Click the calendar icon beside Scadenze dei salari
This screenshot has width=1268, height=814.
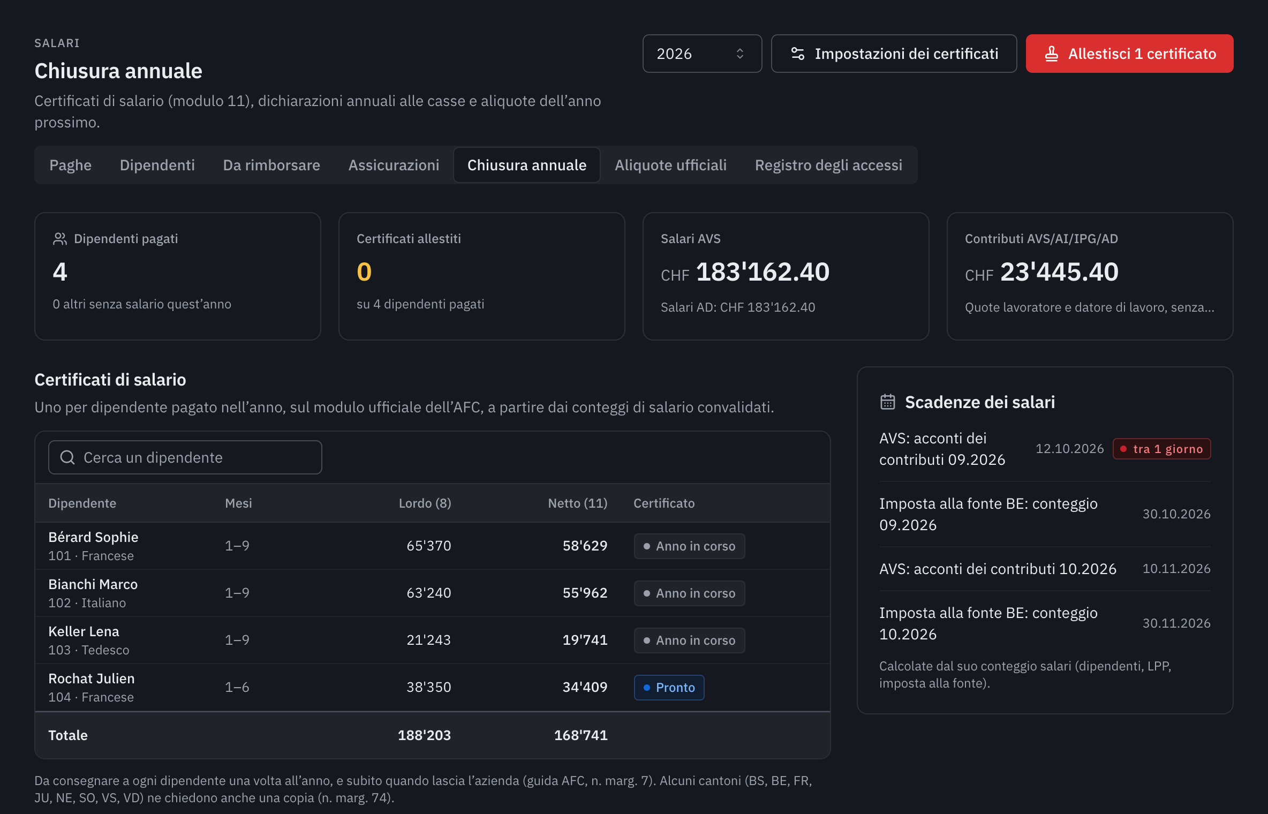[x=888, y=402]
